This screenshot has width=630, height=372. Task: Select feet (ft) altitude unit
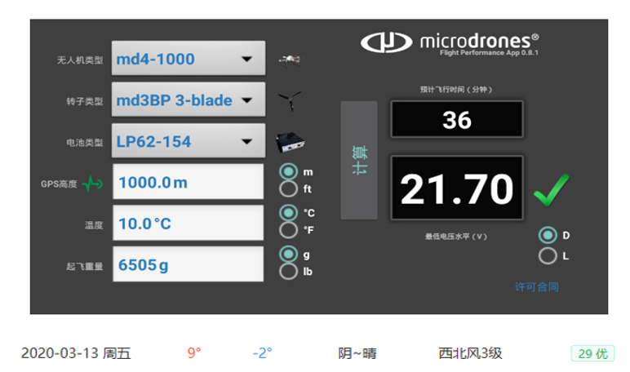(288, 188)
